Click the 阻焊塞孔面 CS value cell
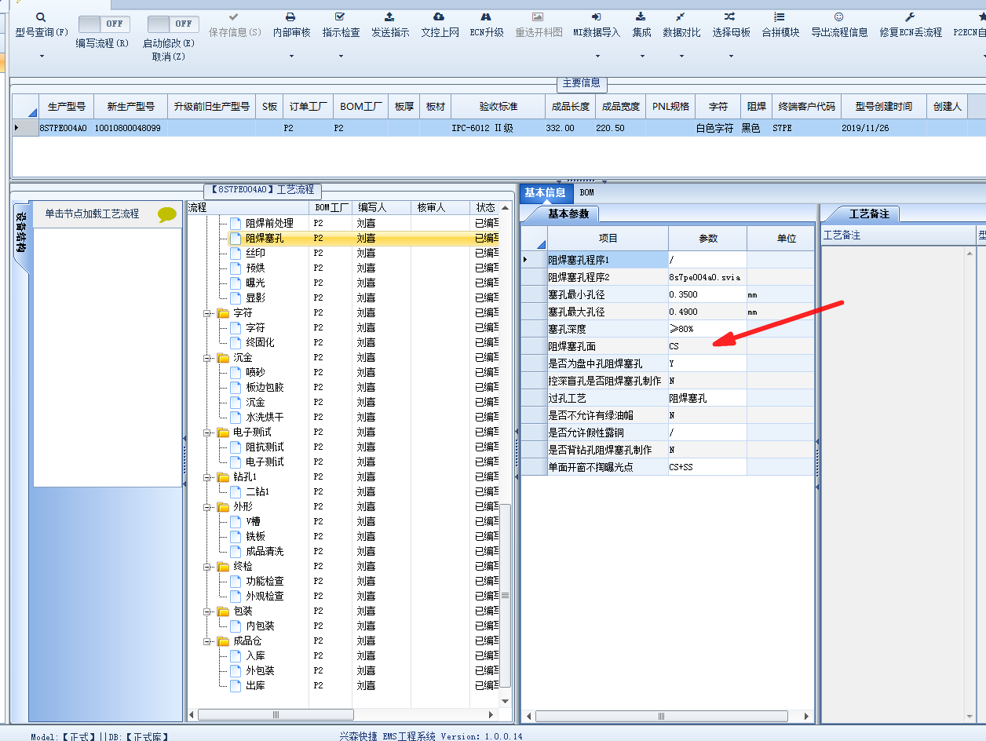This screenshot has width=986, height=741. 707,346
